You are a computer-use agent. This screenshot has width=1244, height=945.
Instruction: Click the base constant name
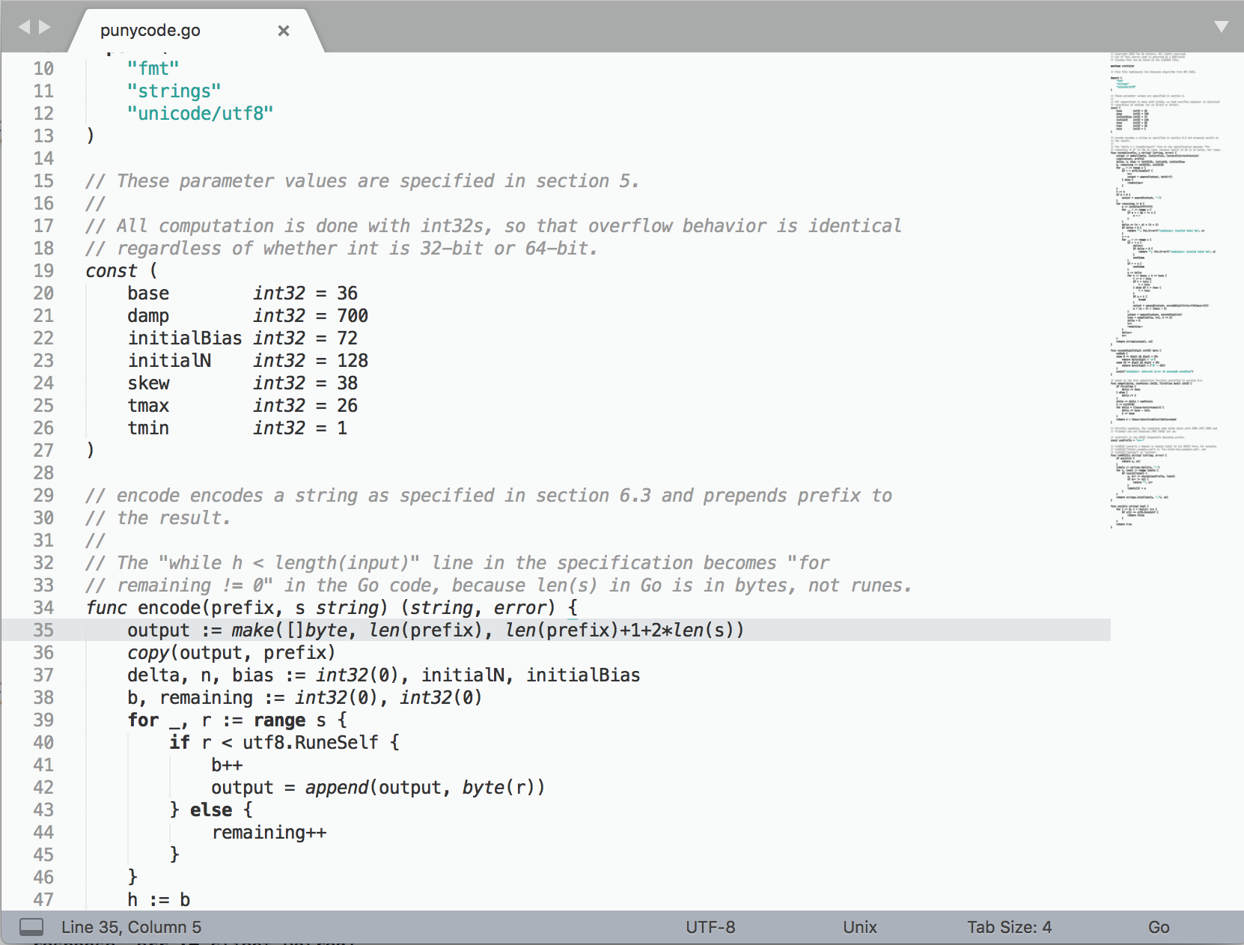[148, 294]
